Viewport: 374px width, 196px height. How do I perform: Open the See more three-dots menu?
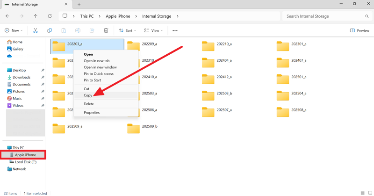click(175, 30)
